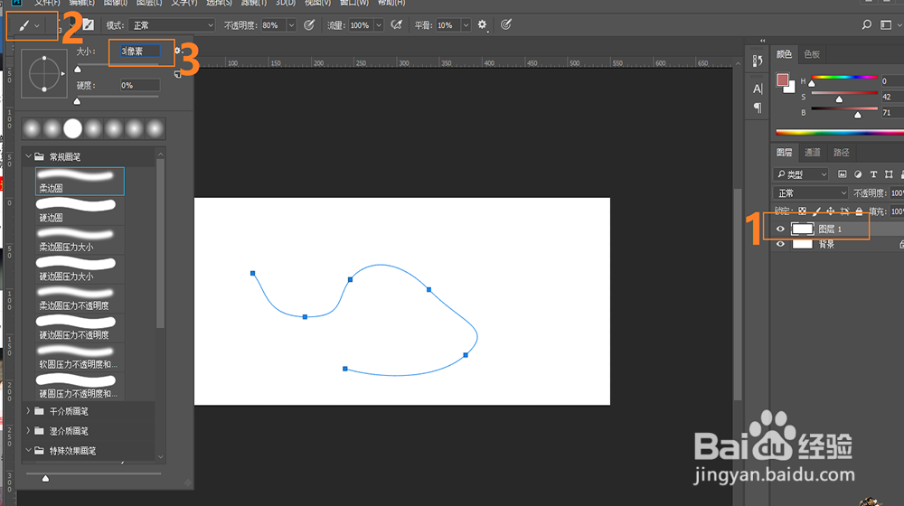Image resolution: width=904 pixels, height=506 pixels.
Task: Open smoothing options gear icon
Action: pyautogui.click(x=482, y=24)
